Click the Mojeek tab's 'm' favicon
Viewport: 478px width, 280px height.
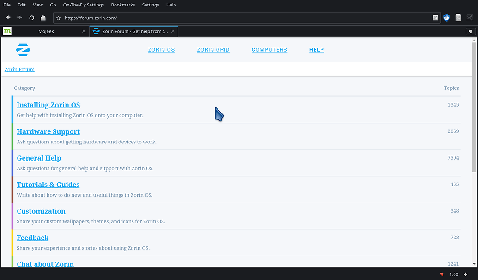pos(7,31)
